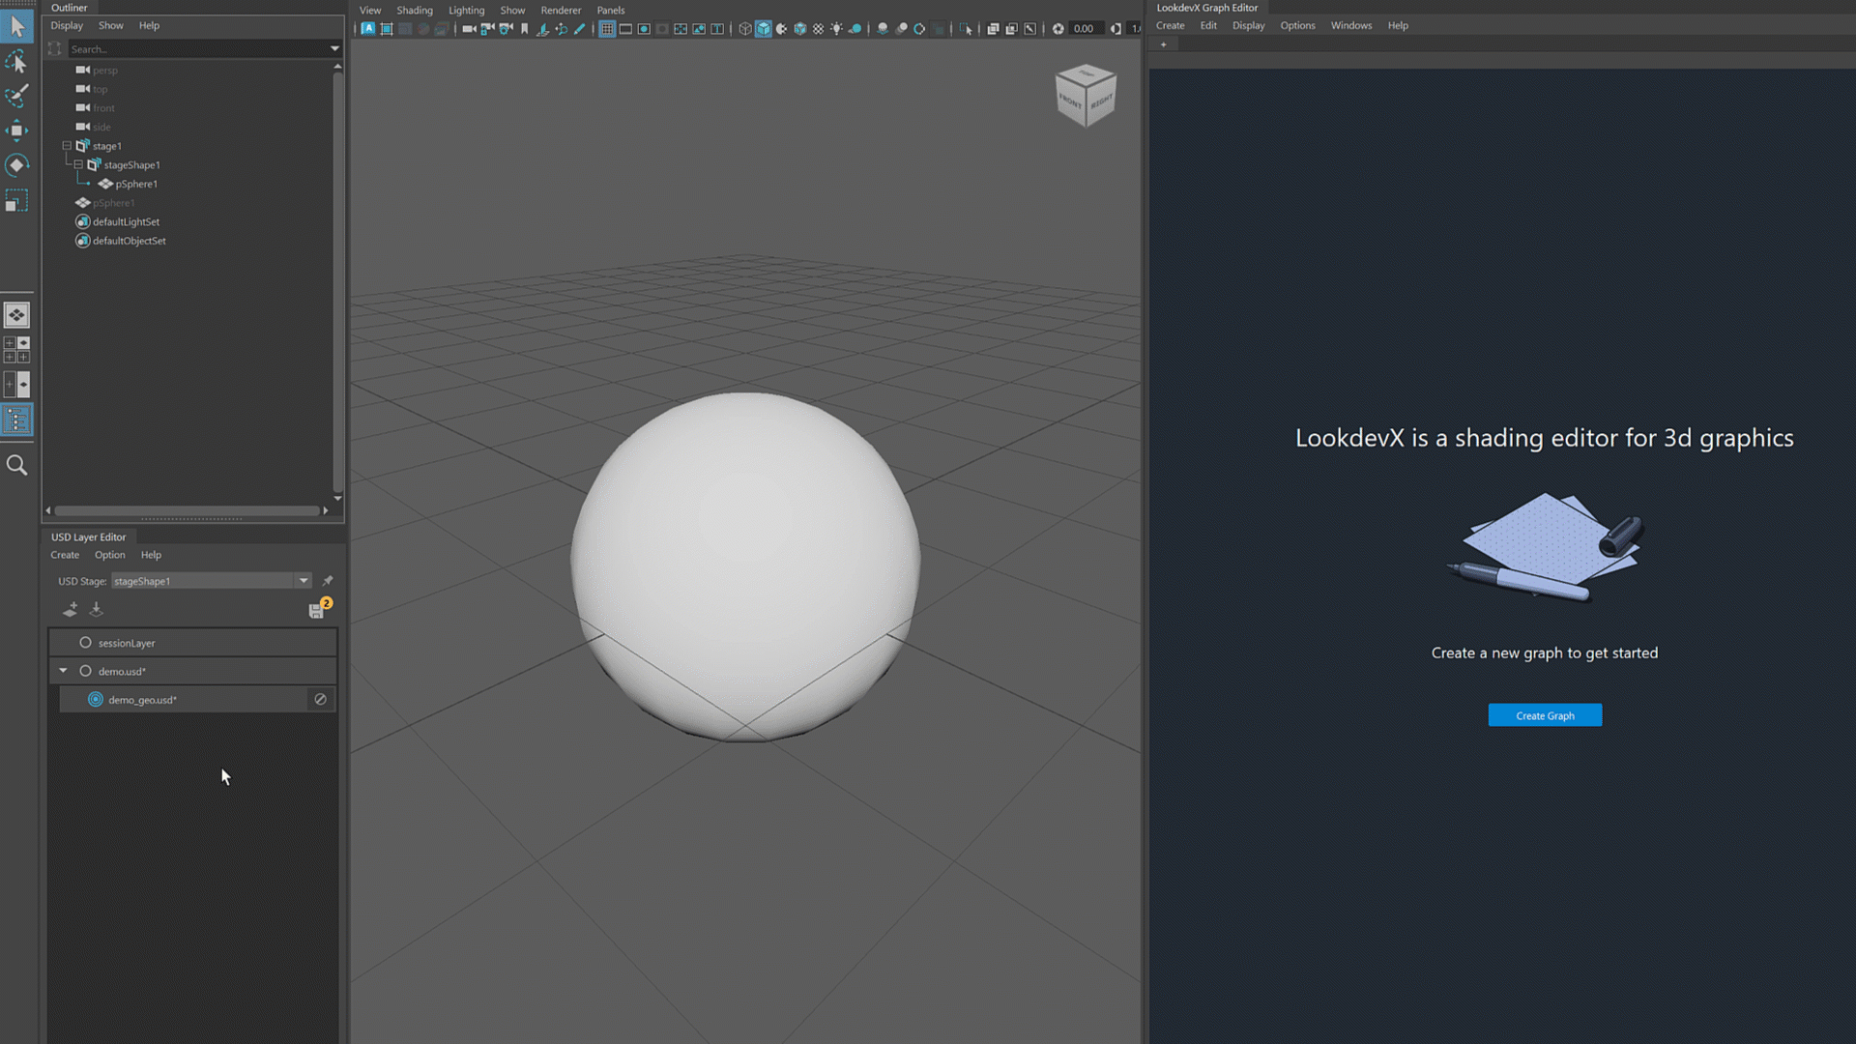The width and height of the screenshot is (1856, 1044).
Task: Click the search magnifier icon in sidebar
Action: click(16, 466)
